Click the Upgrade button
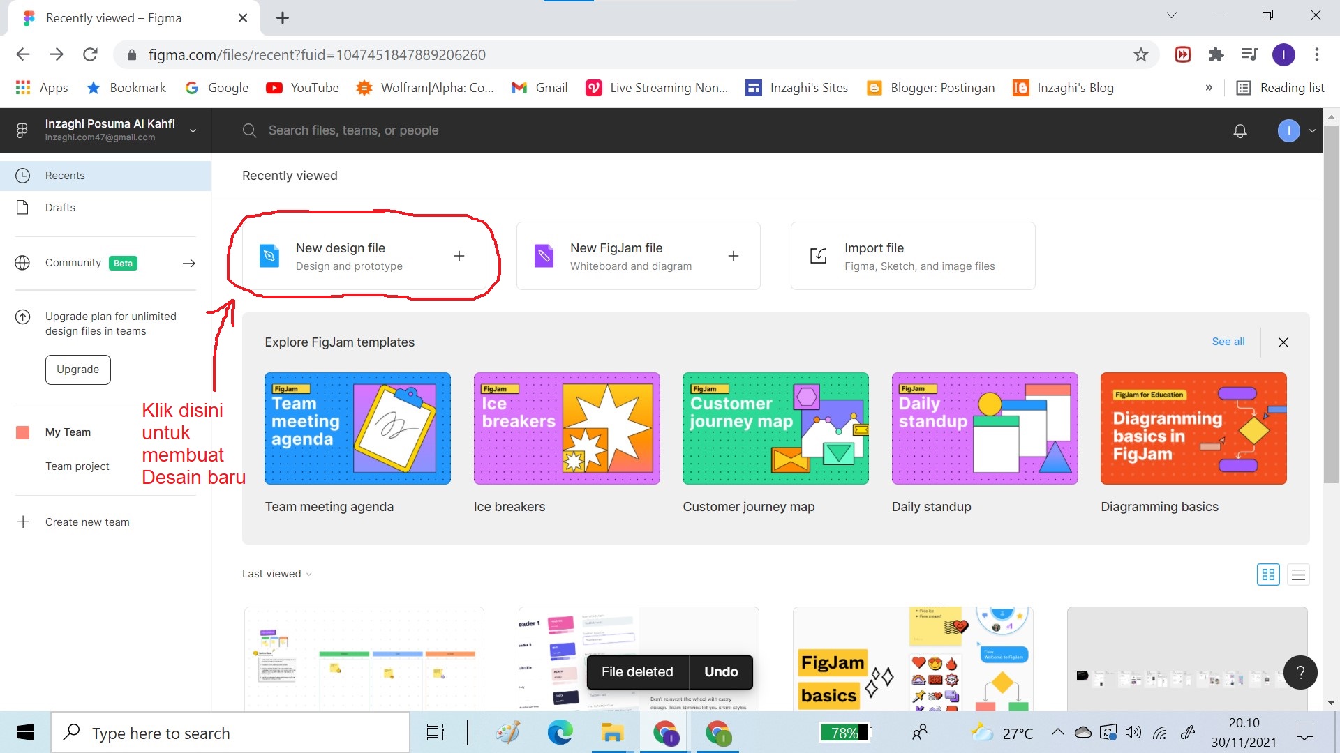Viewport: 1340px width, 753px height. click(x=77, y=370)
